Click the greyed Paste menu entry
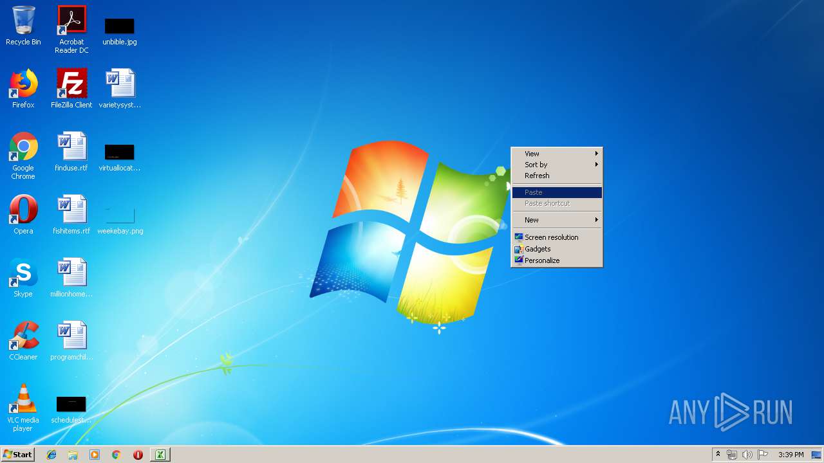This screenshot has width=824, height=463. pos(557,192)
